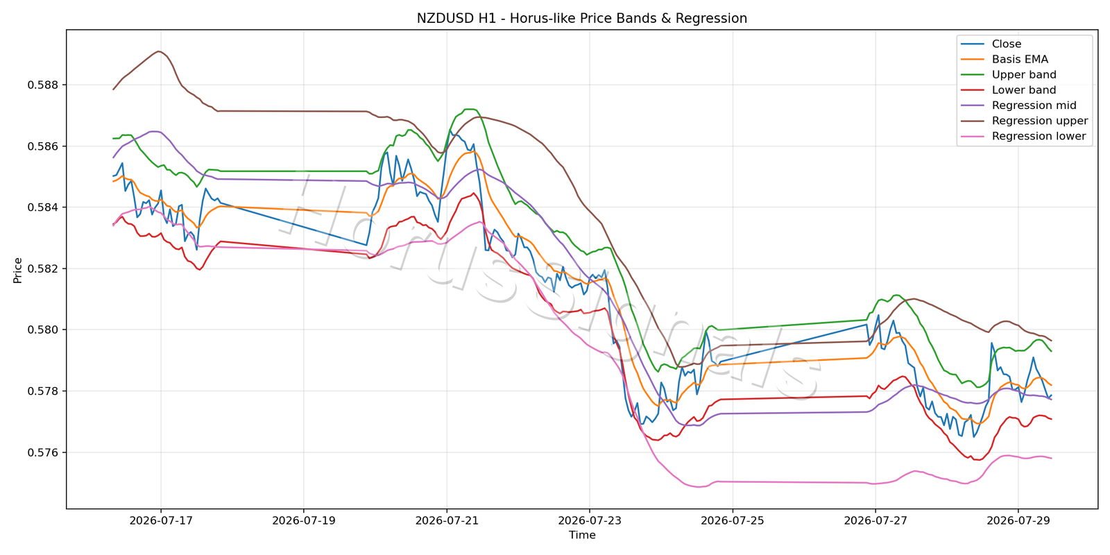
Task: Click the green line swatch beside Upper band
Action: pyautogui.click(x=973, y=75)
